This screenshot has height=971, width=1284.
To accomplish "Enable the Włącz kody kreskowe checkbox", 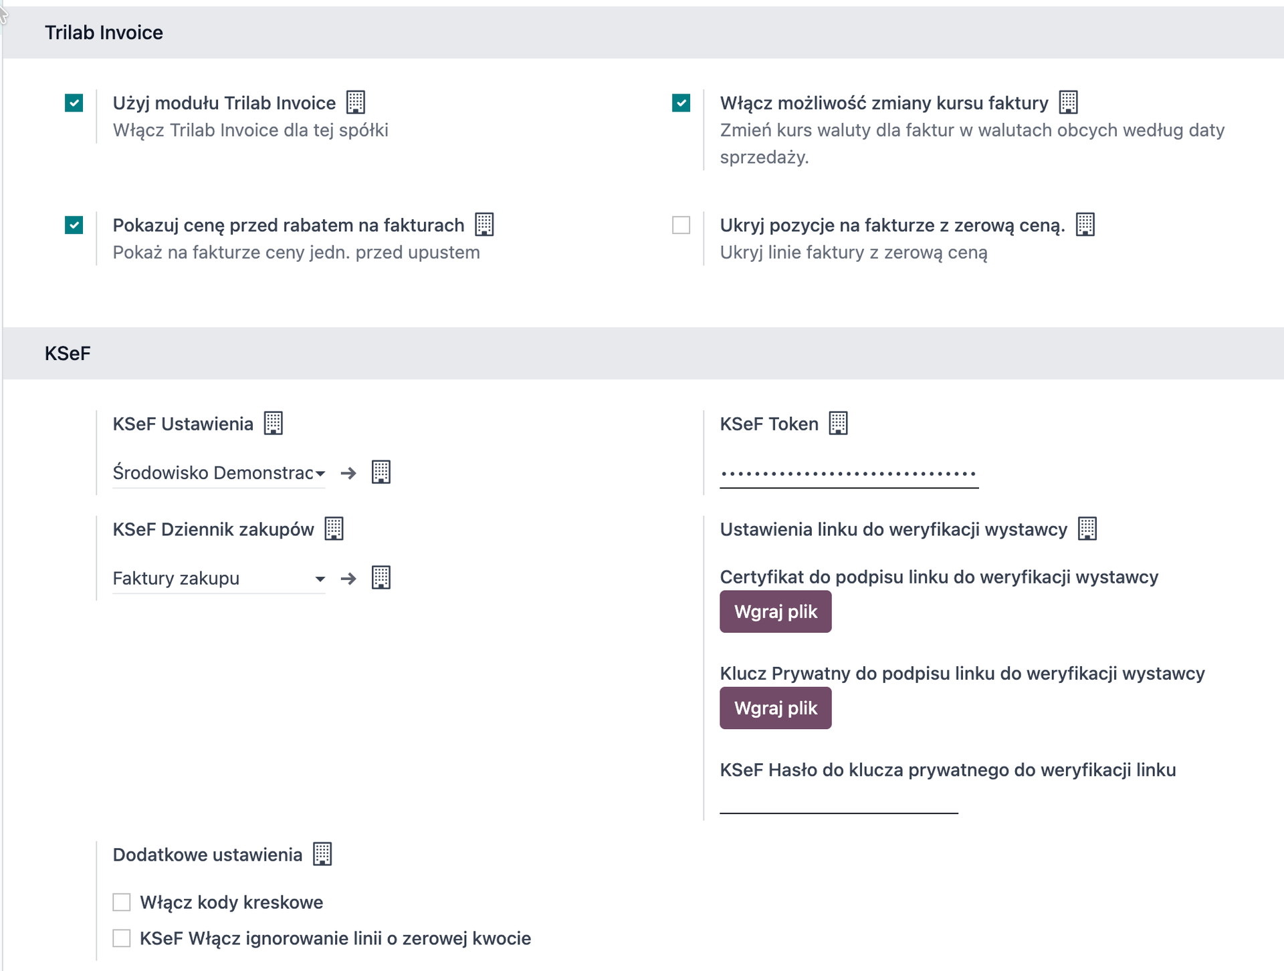I will (x=122, y=902).
